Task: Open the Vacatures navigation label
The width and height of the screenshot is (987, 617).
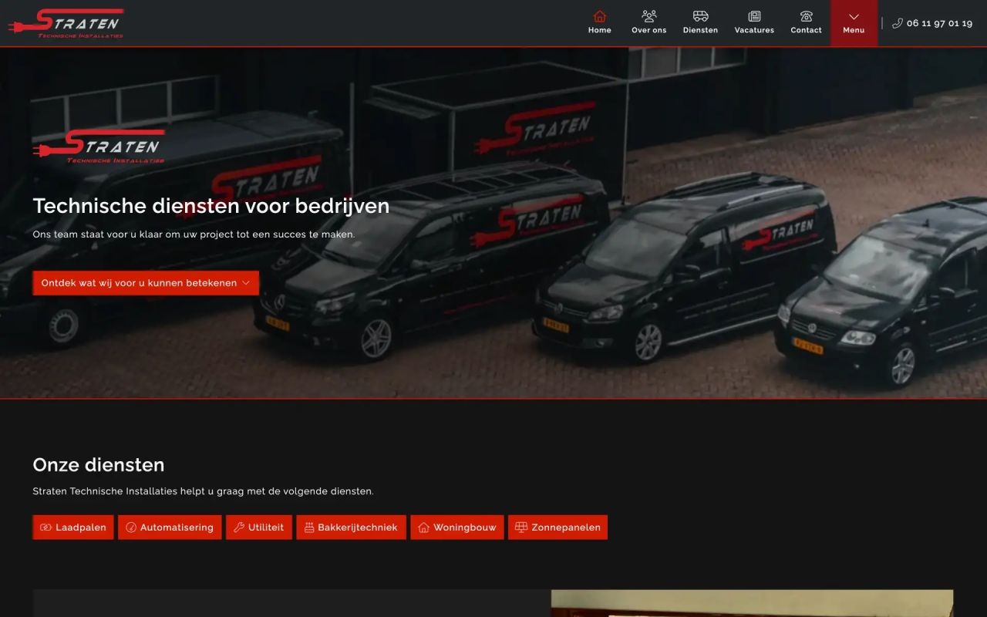Action: [754, 30]
